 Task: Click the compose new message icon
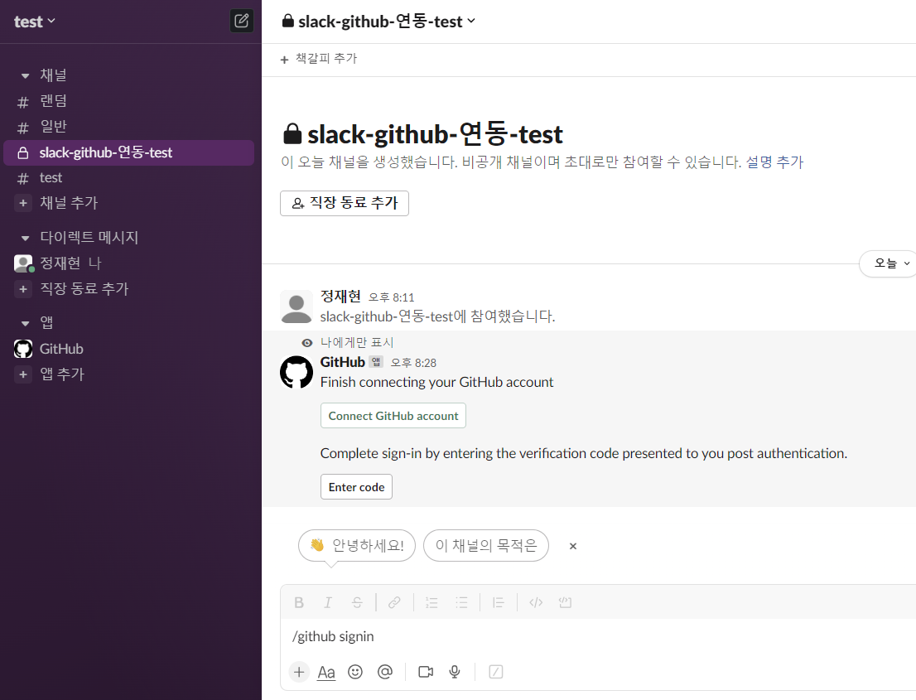point(242,21)
